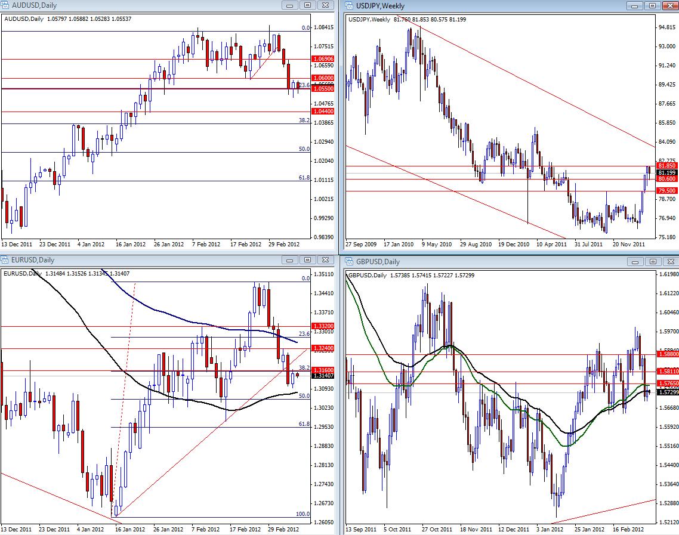
Task: Maximize the EURUSD,Daily chart window
Action: [307, 259]
